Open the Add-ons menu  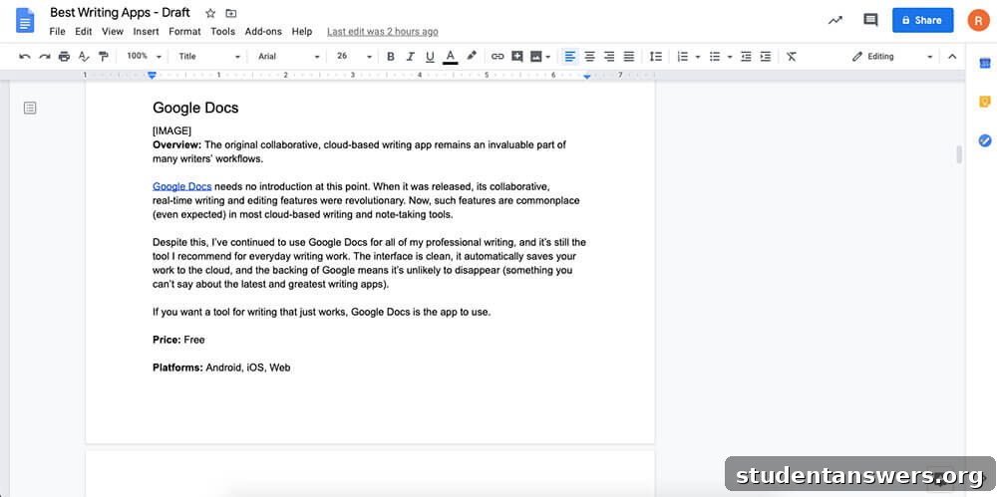264,31
